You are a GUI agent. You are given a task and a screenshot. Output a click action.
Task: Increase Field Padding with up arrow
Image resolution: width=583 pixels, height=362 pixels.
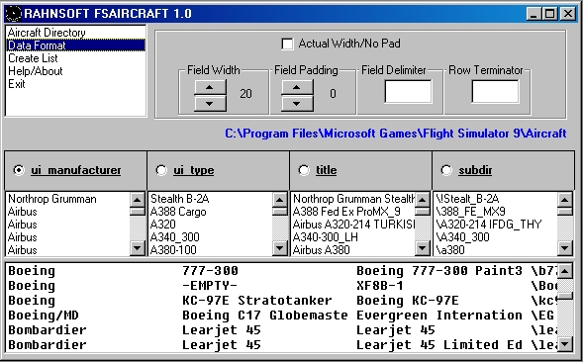click(297, 87)
